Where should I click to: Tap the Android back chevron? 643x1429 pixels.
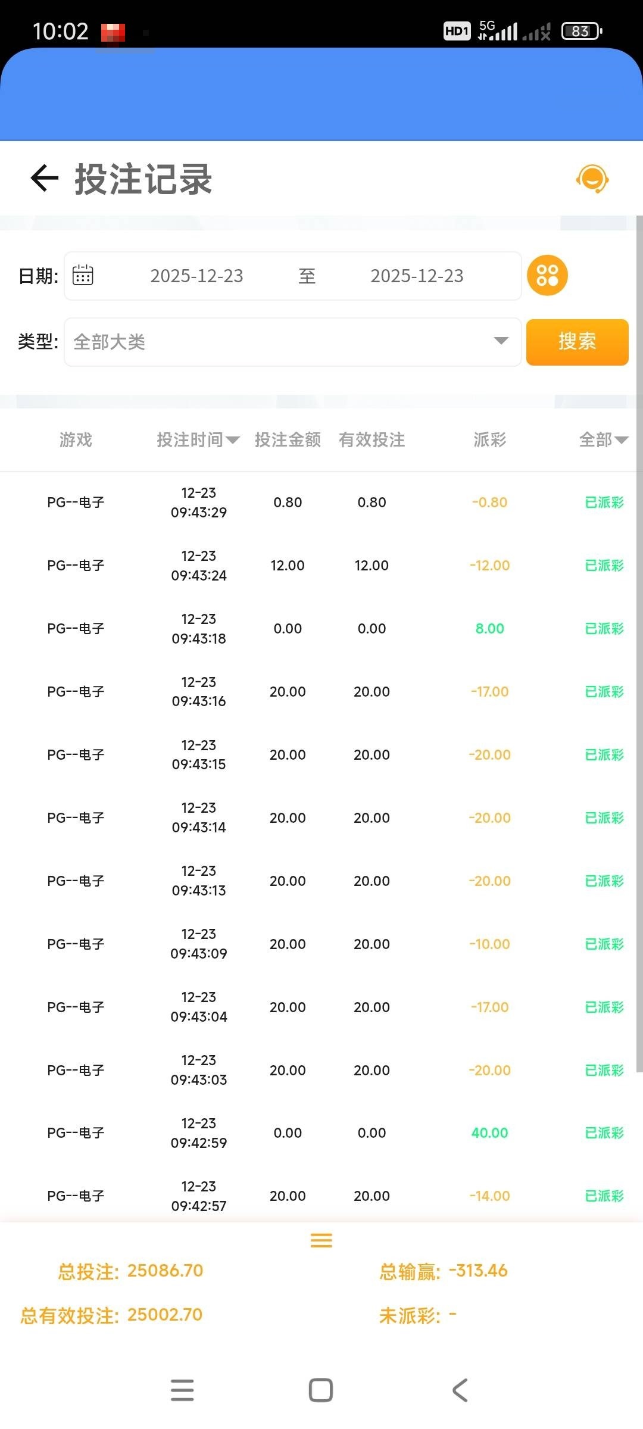click(x=460, y=1390)
